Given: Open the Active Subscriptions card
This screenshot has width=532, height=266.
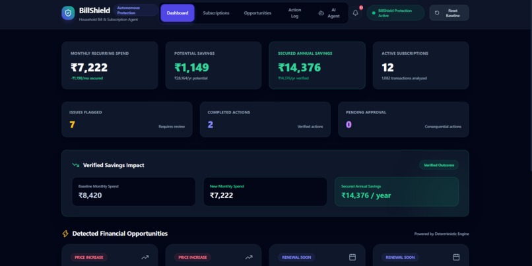Looking at the screenshot, I should [420, 65].
